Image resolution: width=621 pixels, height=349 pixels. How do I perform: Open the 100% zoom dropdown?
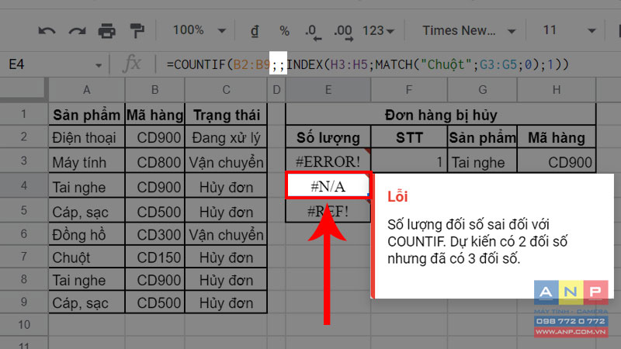point(199,30)
